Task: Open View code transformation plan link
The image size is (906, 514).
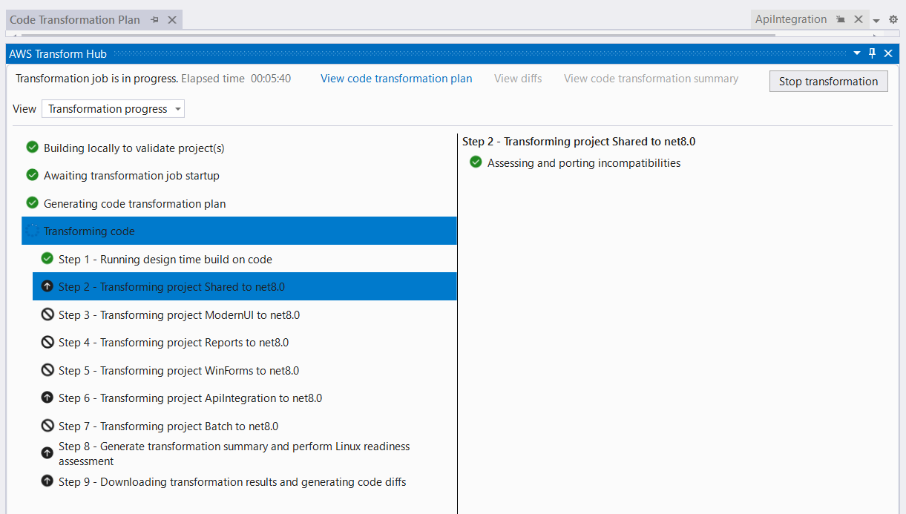Action: pos(396,79)
